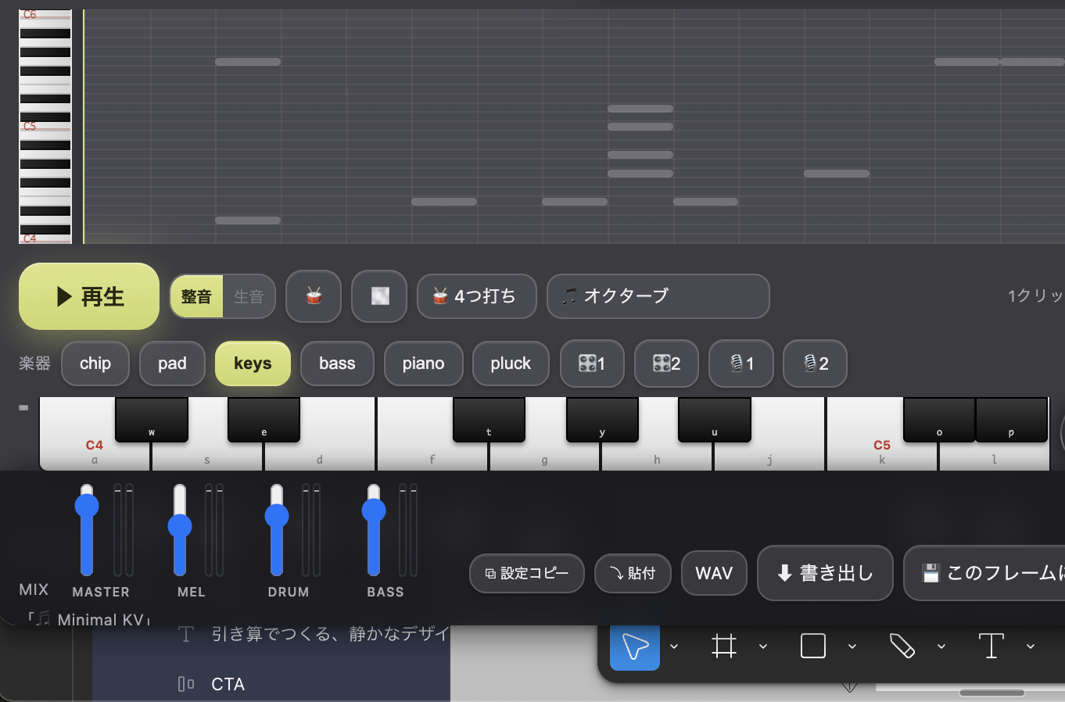Click the DRUM volume slider handle

coord(277,515)
